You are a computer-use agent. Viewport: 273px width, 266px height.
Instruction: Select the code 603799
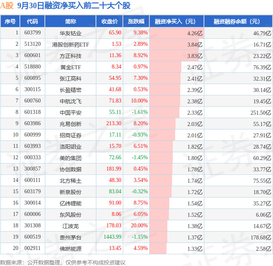click(x=32, y=32)
